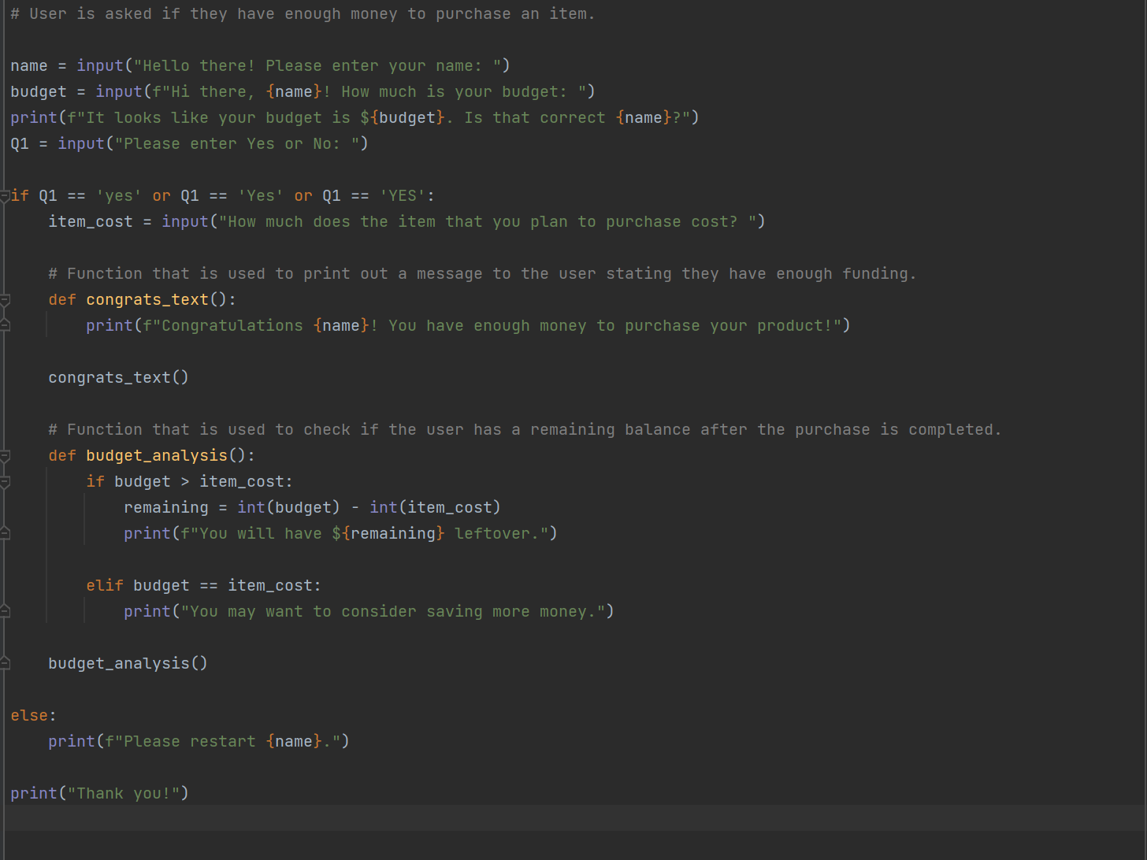Image resolution: width=1147 pixels, height=860 pixels.
Task: Click the string 'YES' in the condition
Action: (x=403, y=195)
